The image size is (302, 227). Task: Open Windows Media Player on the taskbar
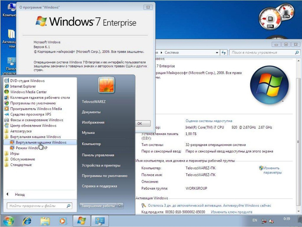[62, 221]
